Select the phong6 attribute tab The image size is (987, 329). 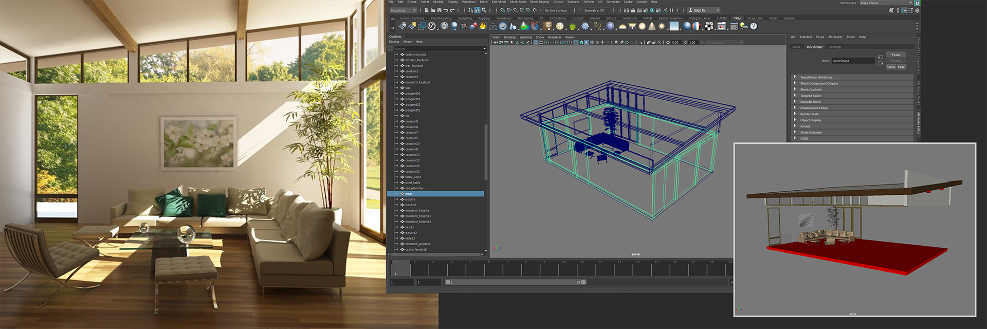tap(835, 47)
